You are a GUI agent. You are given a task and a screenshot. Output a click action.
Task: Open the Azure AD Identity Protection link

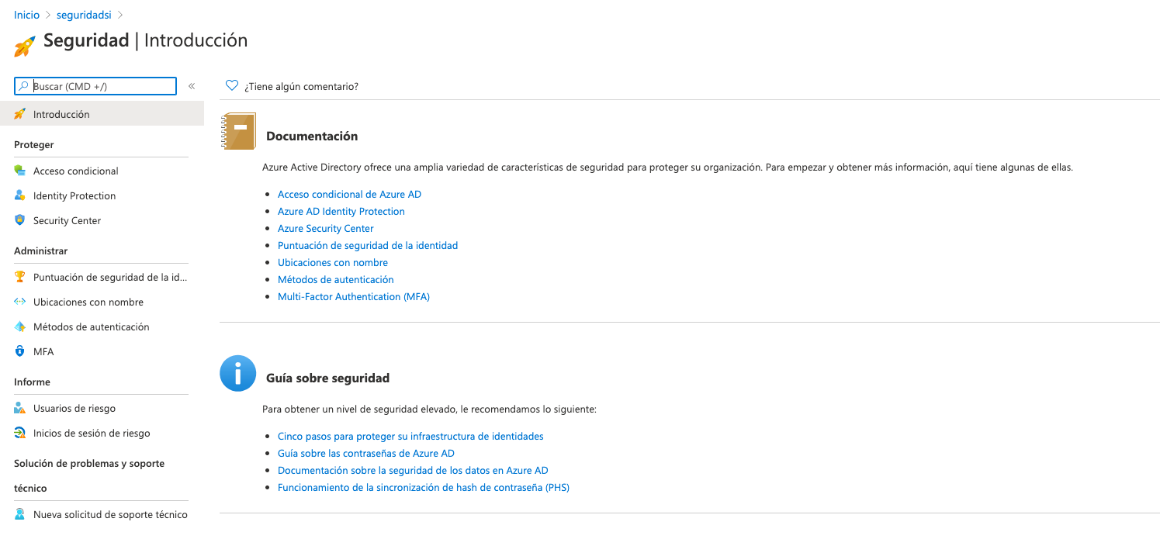click(x=341, y=211)
